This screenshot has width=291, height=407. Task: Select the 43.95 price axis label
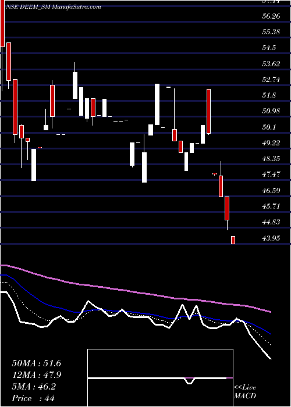point(271,238)
